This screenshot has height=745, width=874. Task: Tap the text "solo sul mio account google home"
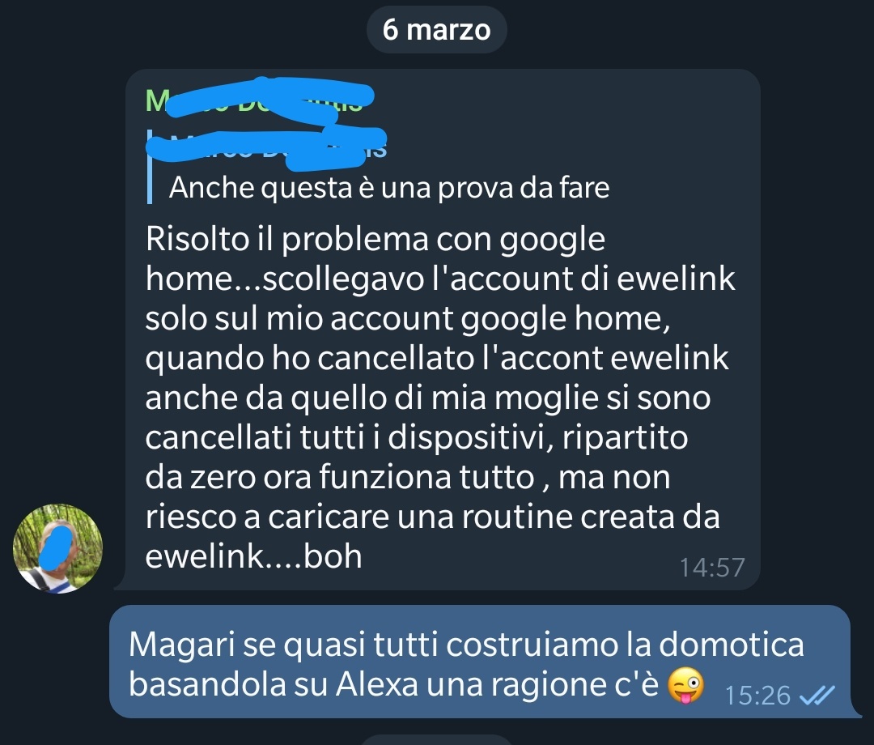coord(407,319)
